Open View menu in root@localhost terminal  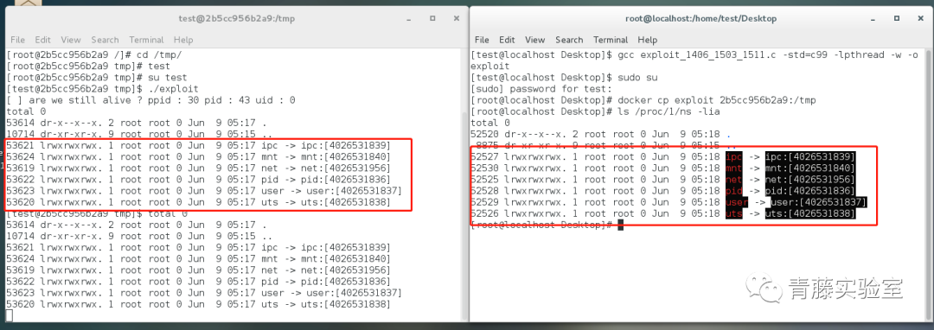pyautogui.click(x=535, y=40)
